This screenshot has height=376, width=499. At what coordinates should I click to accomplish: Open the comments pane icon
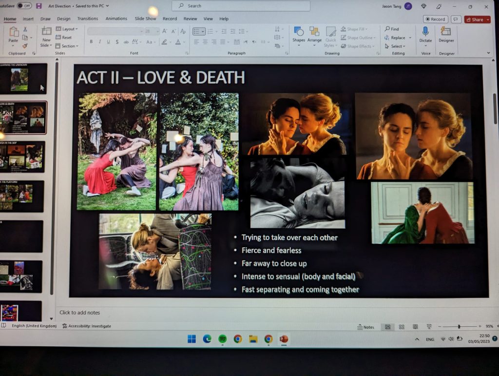pyautogui.click(x=456, y=20)
